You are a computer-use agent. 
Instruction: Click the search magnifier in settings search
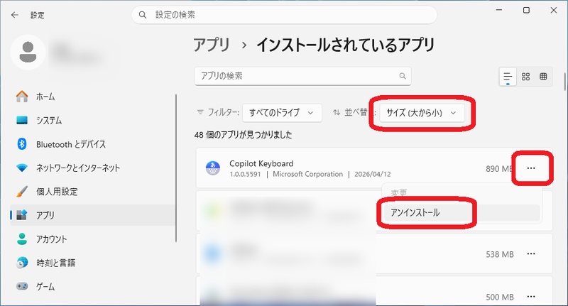[143, 15]
